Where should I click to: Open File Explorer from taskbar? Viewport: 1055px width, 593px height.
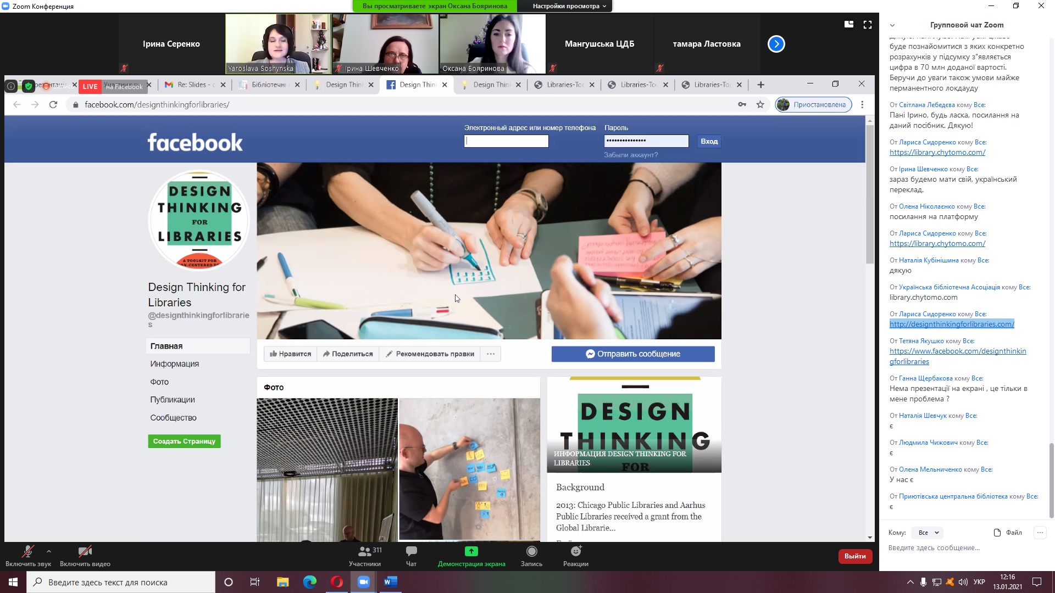[282, 582]
